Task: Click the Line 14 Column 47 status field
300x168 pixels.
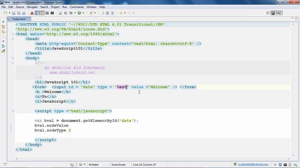Action: [x=144, y=165]
